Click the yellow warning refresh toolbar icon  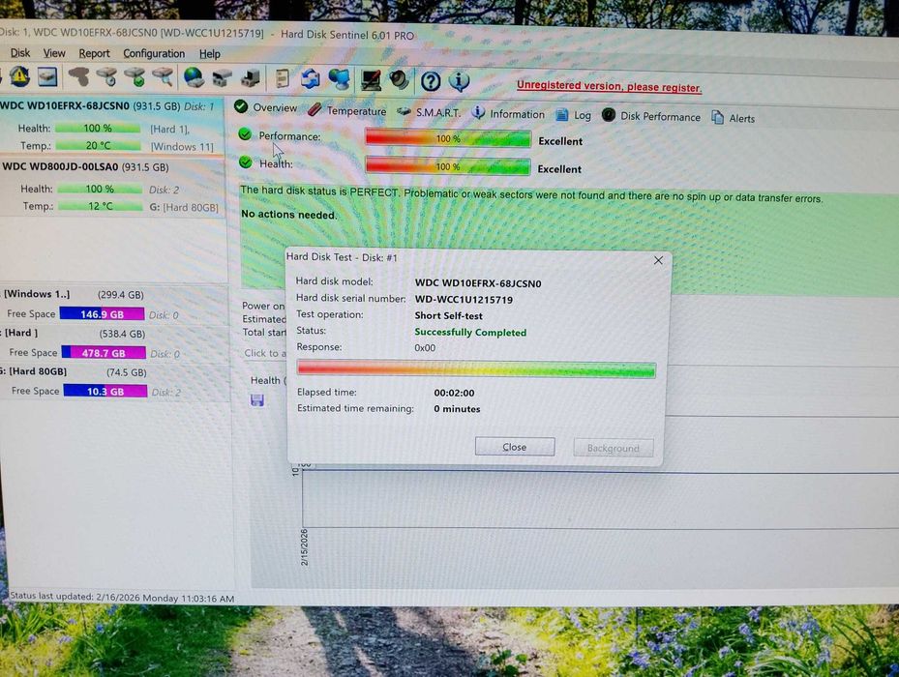point(19,75)
